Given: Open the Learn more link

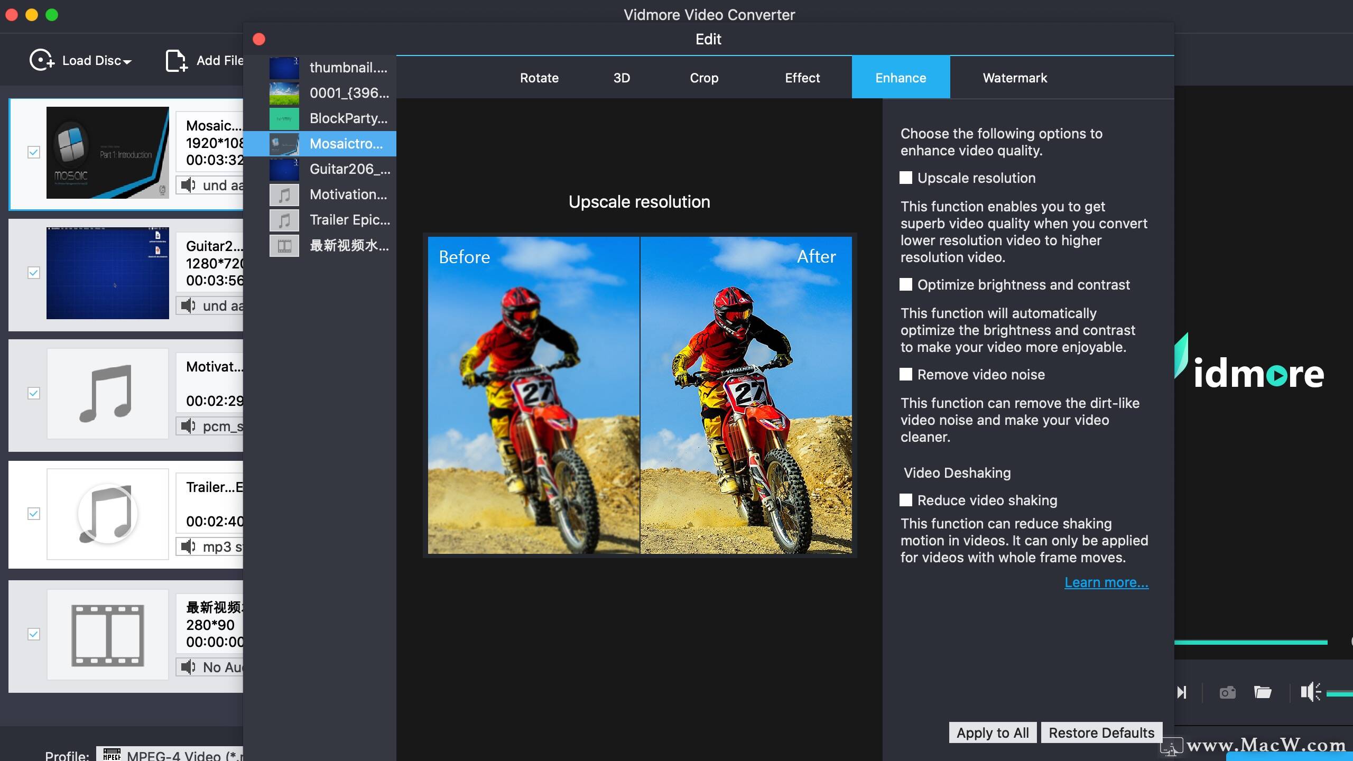Looking at the screenshot, I should coord(1106,582).
